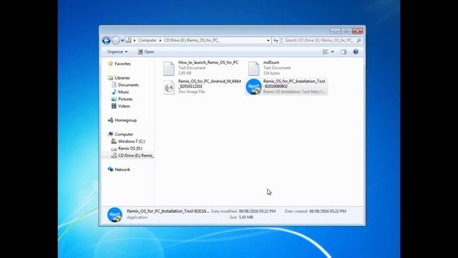Select the md5sum text document icon

(253, 69)
